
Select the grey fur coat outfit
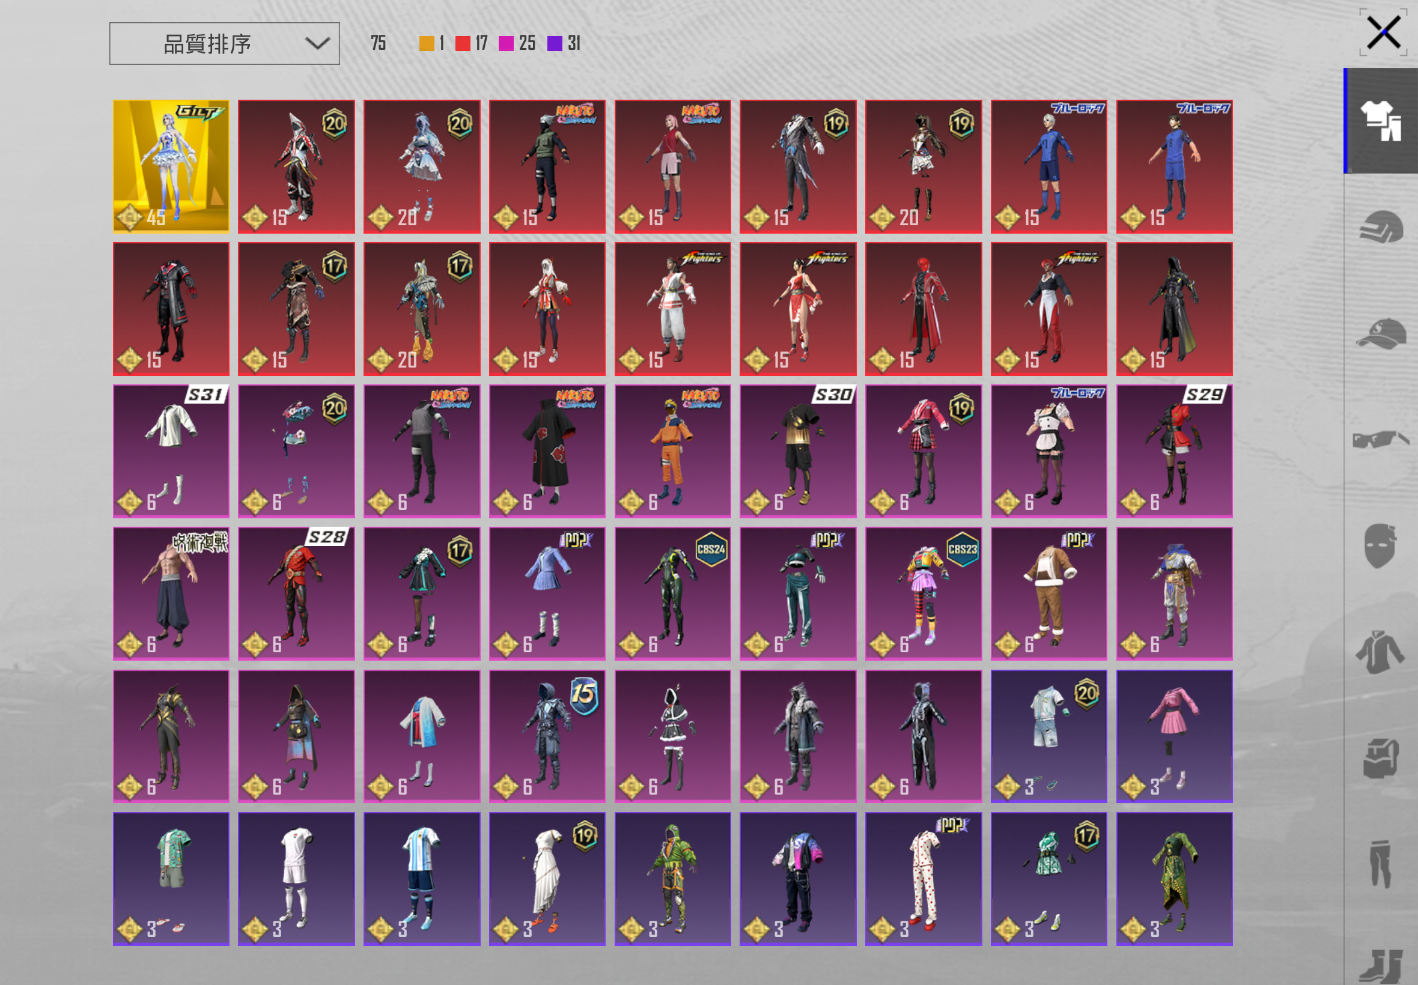pyautogui.click(x=798, y=736)
